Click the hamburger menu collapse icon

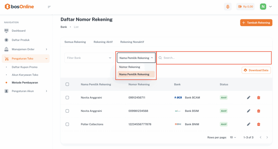(49, 7)
